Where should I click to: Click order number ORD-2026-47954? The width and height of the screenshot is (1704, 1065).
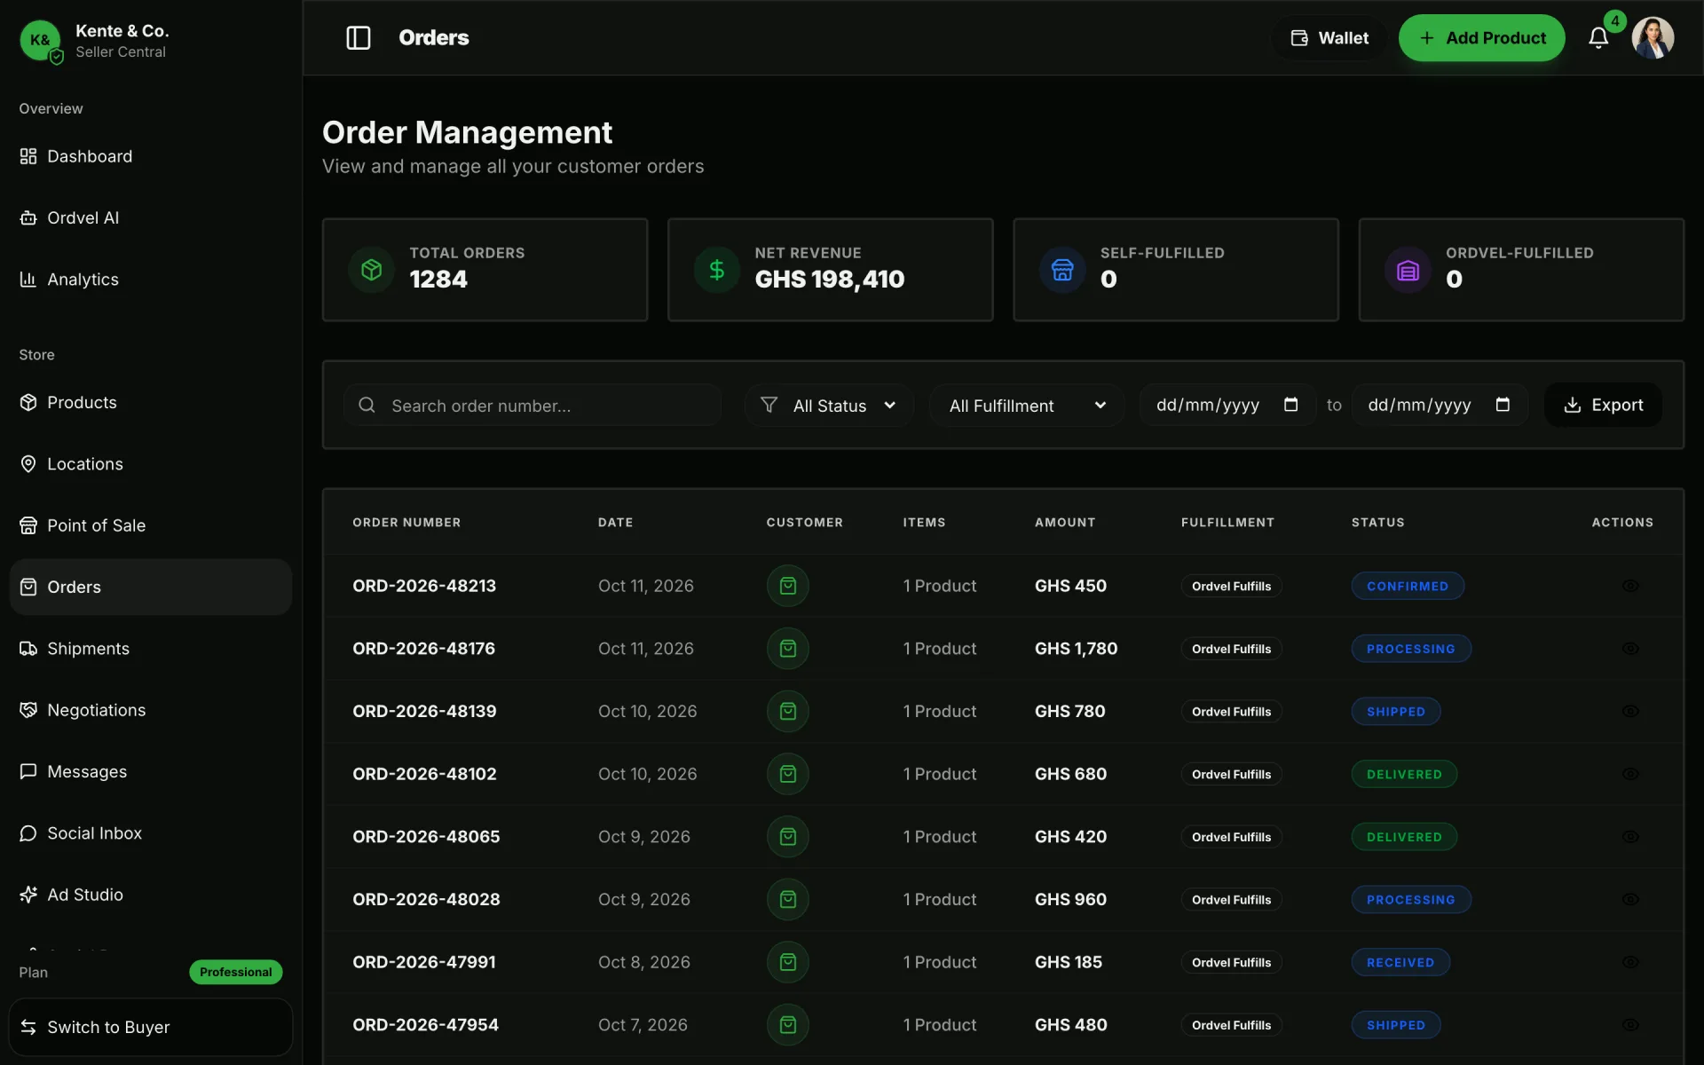click(x=425, y=1025)
